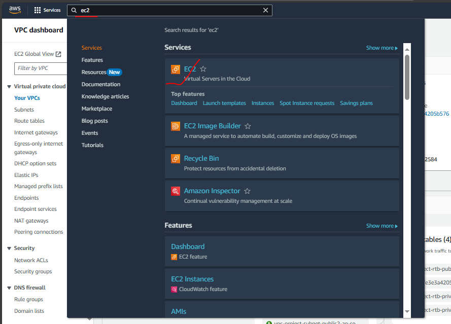
Task: Open Endpoints in sidebar
Action: tap(26, 198)
